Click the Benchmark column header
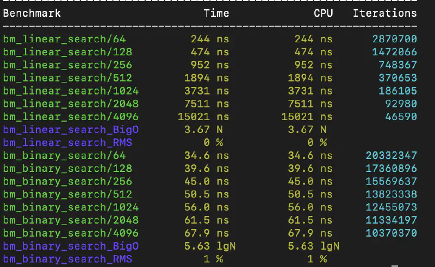The image size is (435, 267). click(32, 13)
